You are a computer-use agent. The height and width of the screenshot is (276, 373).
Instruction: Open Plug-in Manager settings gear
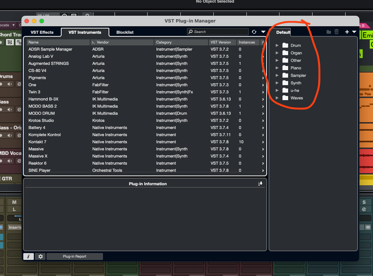41,256
